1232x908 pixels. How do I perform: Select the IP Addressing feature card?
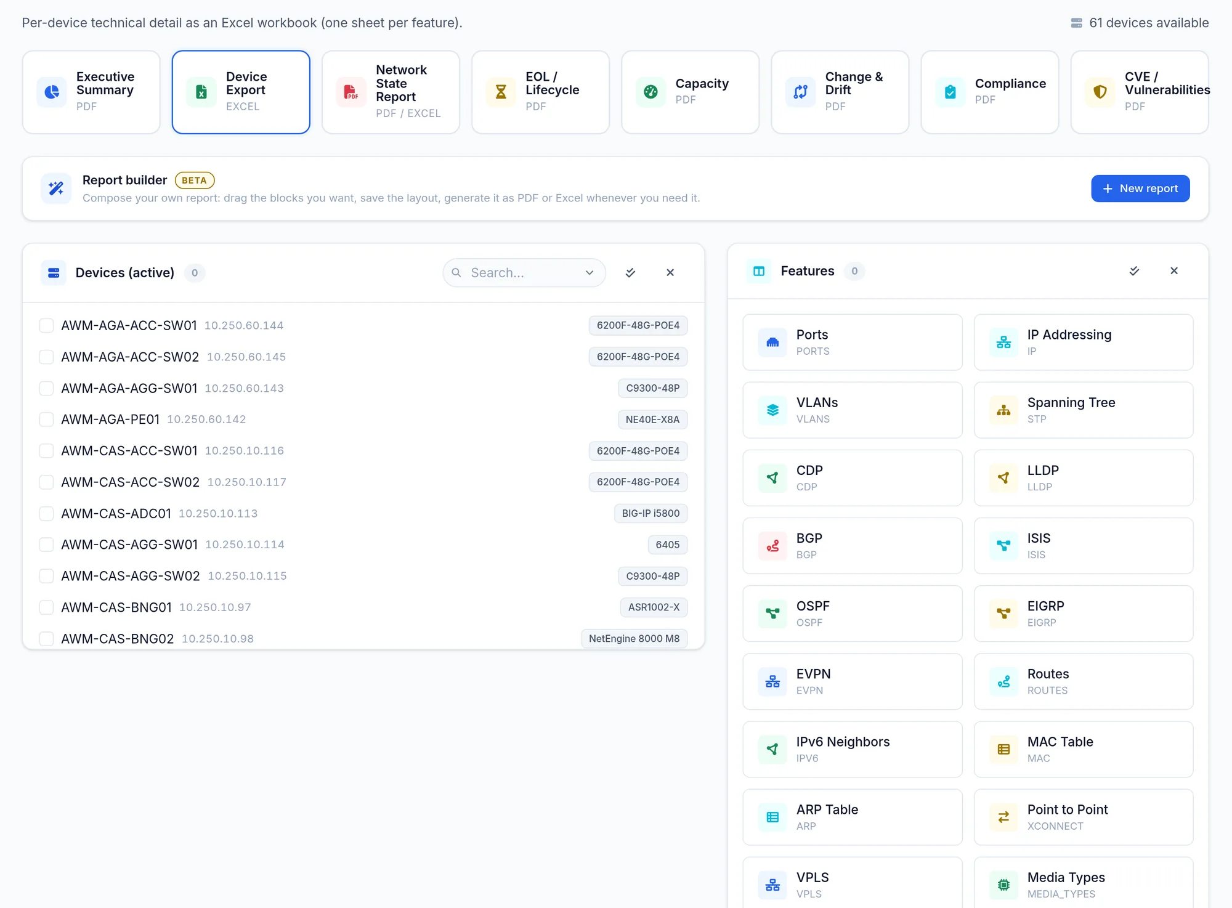click(1084, 343)
